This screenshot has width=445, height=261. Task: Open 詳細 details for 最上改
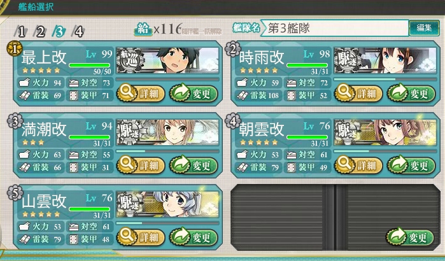point(141,93)
